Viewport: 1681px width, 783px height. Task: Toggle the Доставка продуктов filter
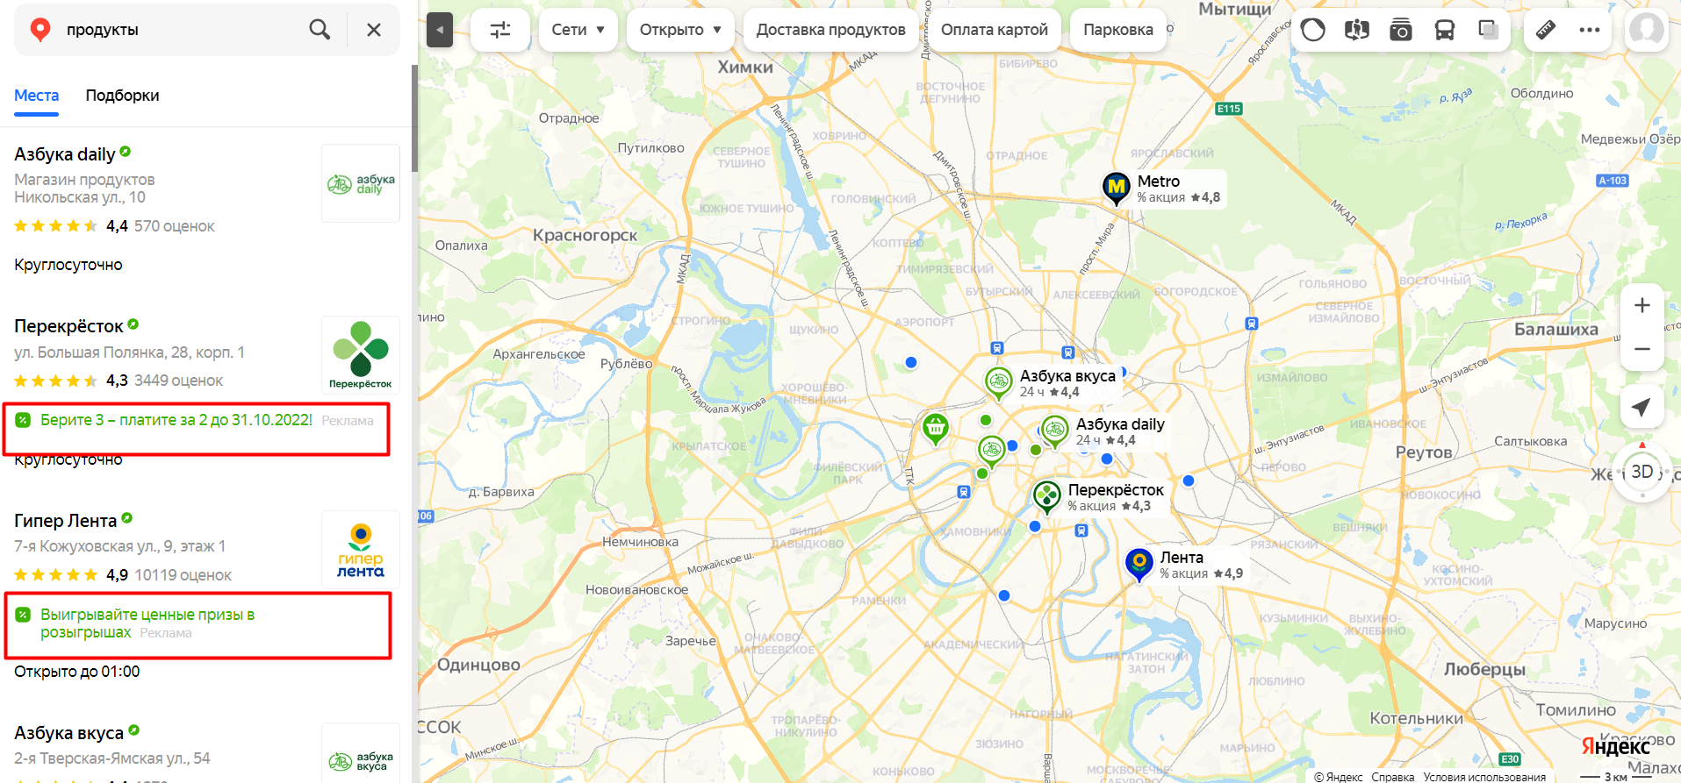click(x=830, y=30)
